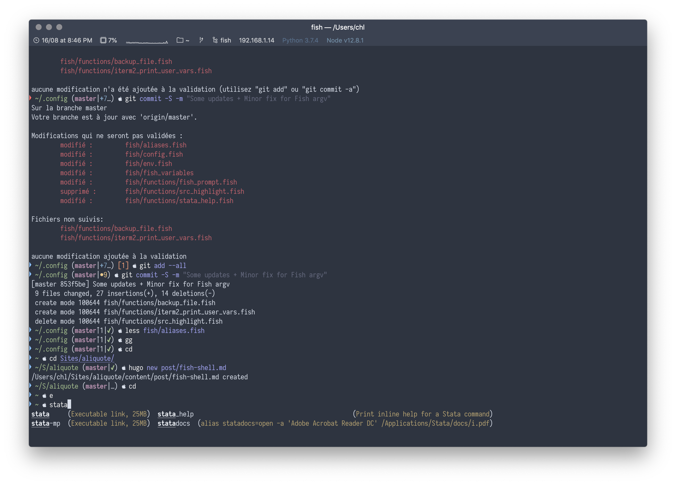
Task: Choose the statadocs alias completion
Action: click(174, 423)
